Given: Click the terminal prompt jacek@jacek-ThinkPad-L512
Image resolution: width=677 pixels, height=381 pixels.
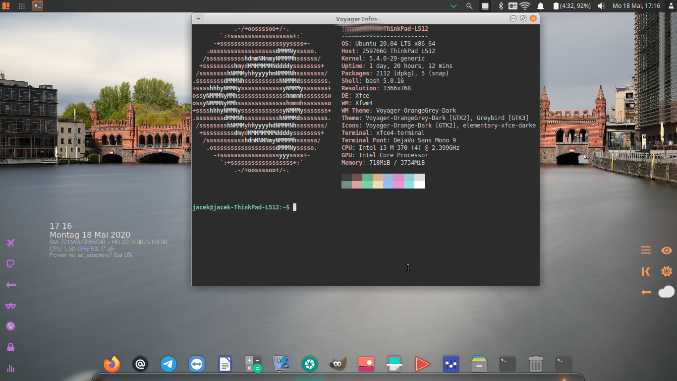Looking at the screenshot, I should [236, 207].
